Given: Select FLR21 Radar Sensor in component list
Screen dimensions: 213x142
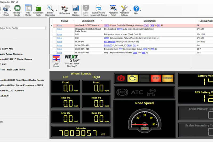Looking at the screenshot, I should 16,59.
